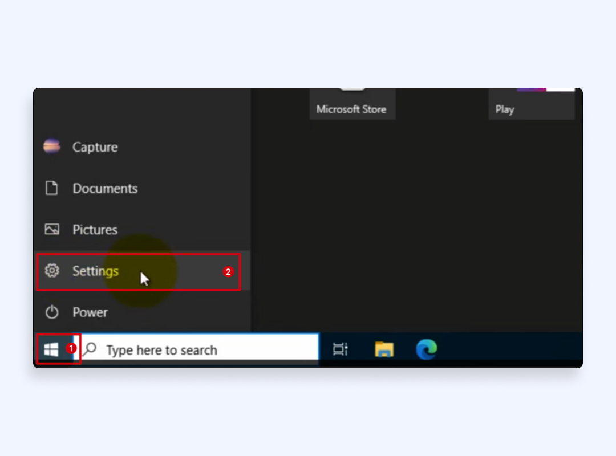
Task: Open the Windows Start button
Action: [51, 349]
